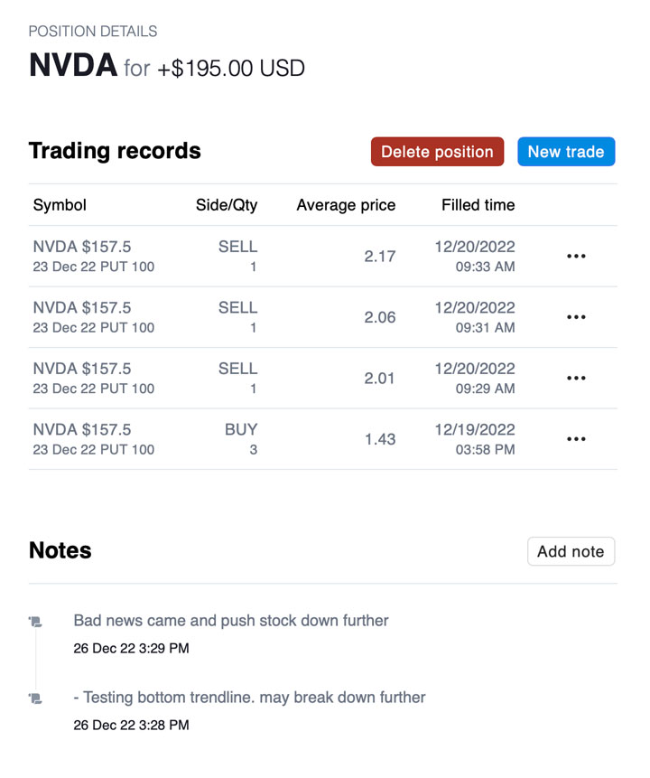
Task: Click symbol cell of the 2.17 sell row
Action: 94,256
